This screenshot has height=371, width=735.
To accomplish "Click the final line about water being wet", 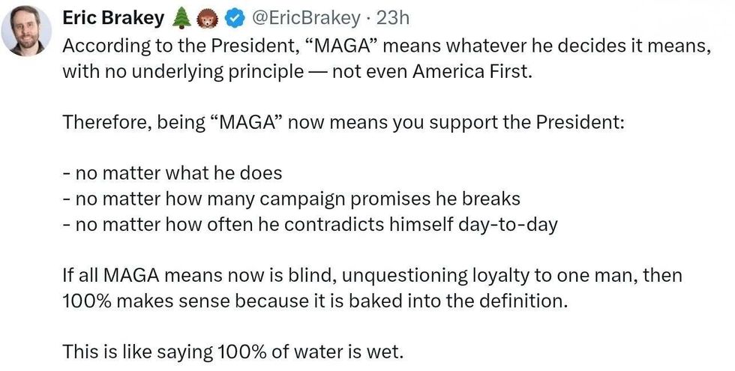I will click(x=232, y=351).
